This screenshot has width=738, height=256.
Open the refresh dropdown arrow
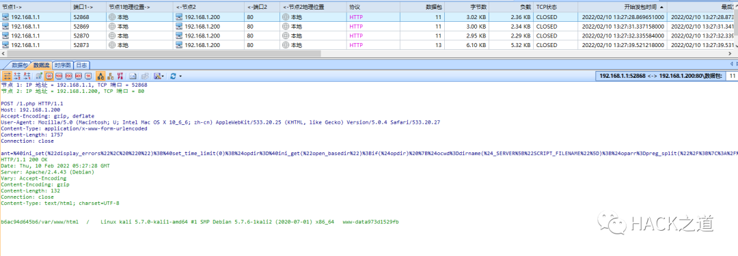coord(180,76)
